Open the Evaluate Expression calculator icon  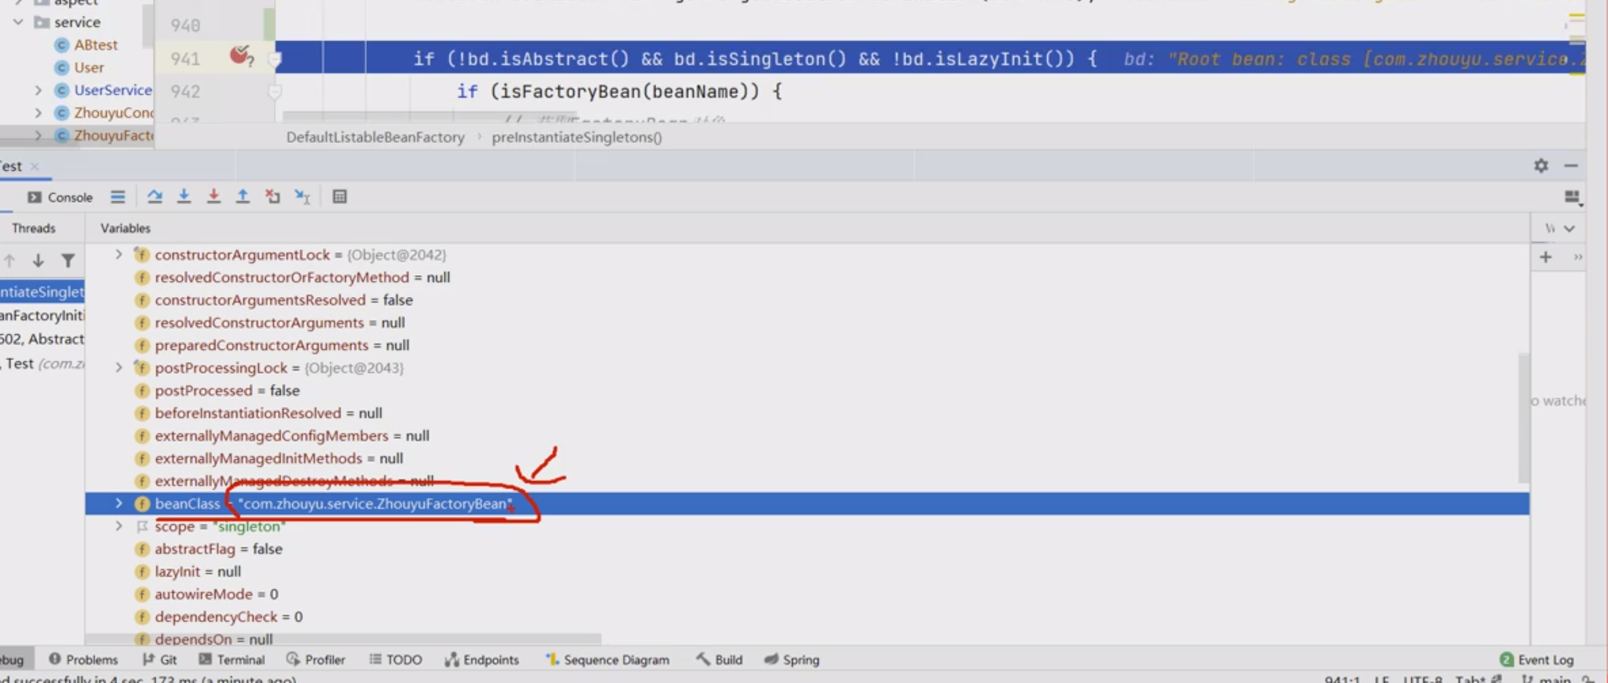point(340,197)
